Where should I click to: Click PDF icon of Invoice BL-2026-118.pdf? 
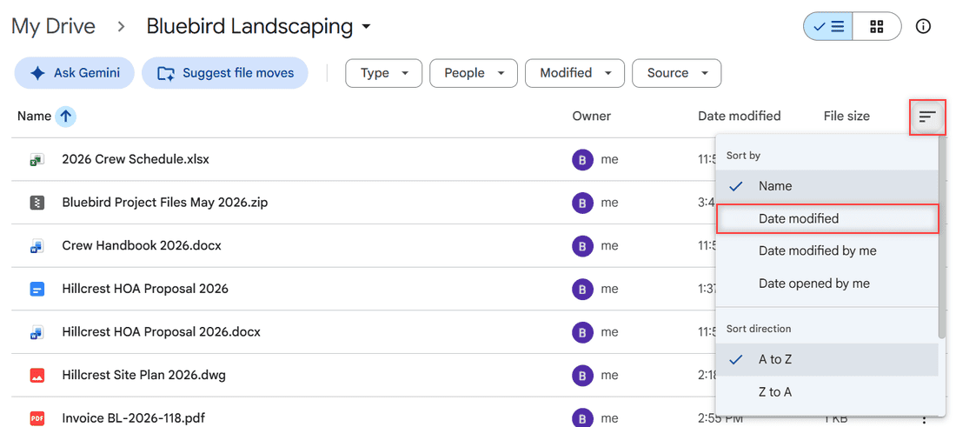tap(37, 418)
